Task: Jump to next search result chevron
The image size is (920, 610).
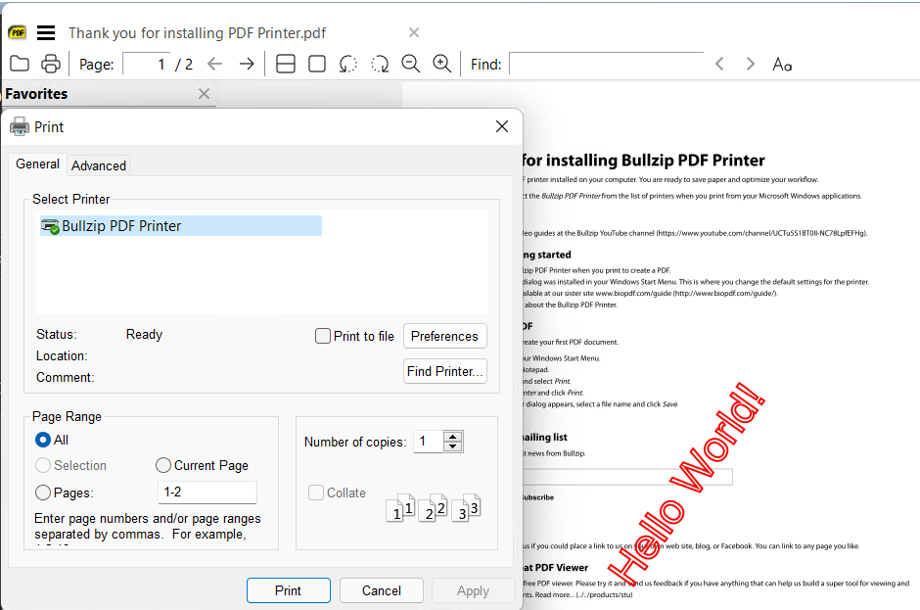Action: point(750,64)
